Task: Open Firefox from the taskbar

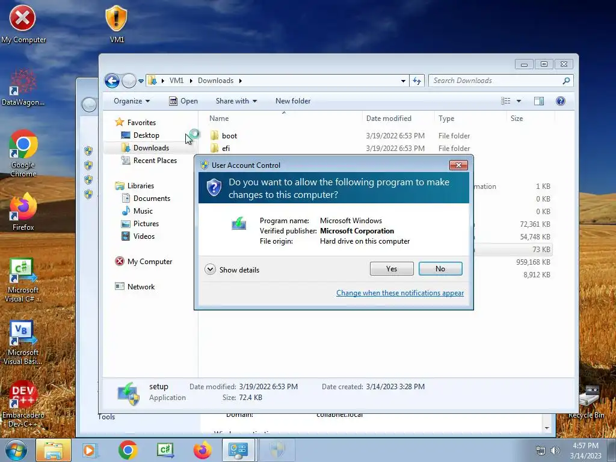Action: (x=202, y=450)
